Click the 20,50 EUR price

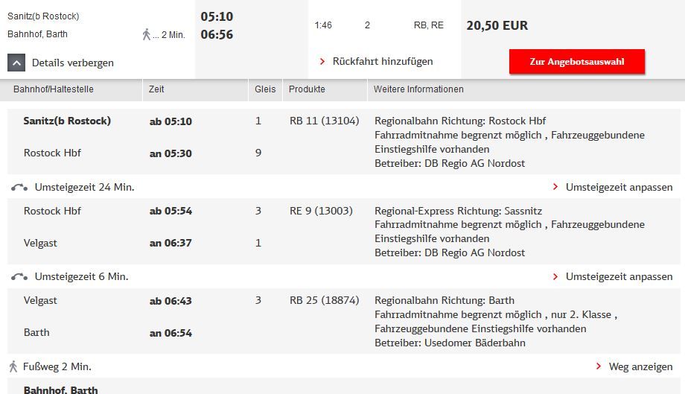click(497, 25)
